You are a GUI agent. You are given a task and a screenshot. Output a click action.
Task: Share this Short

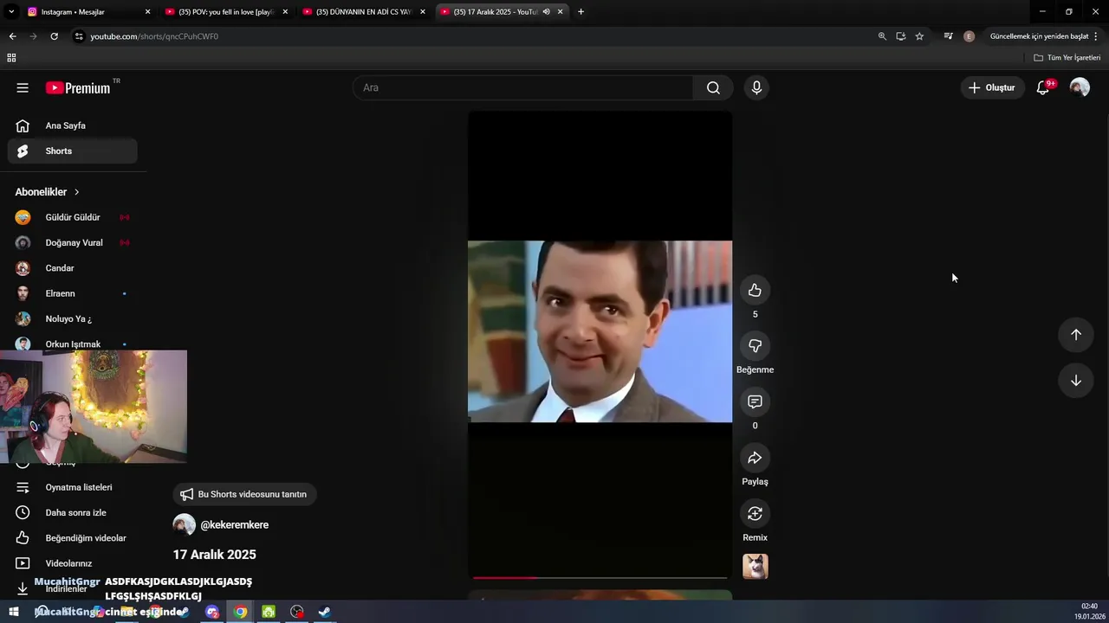[755, 458]
